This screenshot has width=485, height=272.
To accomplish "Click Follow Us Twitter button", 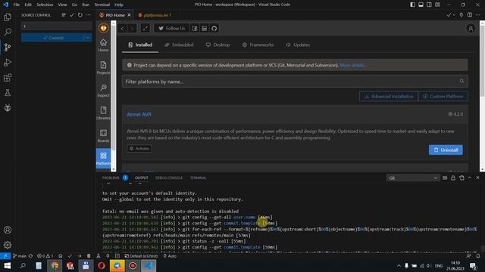I will pos(172,29).
